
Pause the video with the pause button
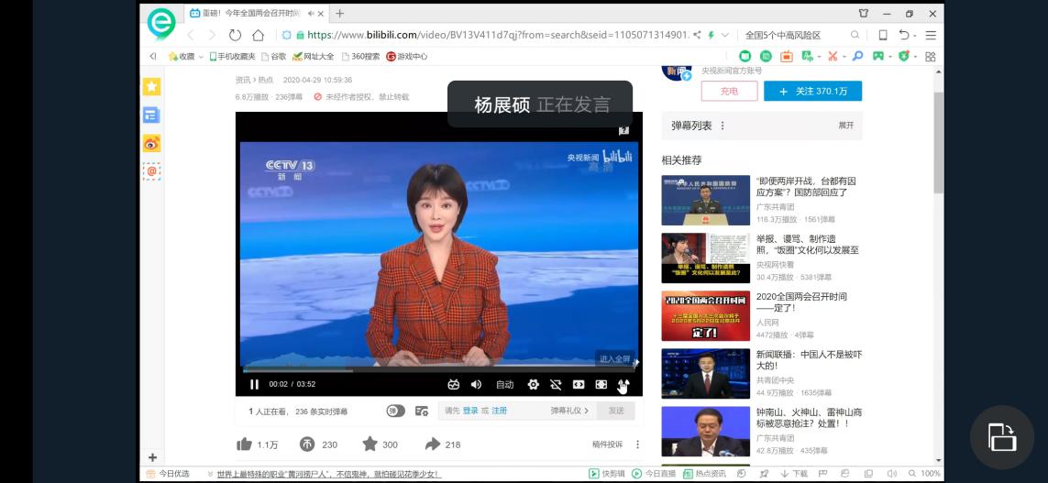pyautogui.click(x=254, y=384)
